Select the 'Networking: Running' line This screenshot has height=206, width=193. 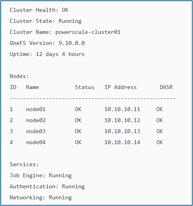pos(41,198)
